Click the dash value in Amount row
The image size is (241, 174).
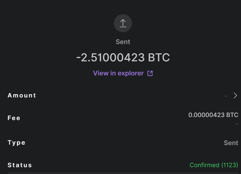226,96
